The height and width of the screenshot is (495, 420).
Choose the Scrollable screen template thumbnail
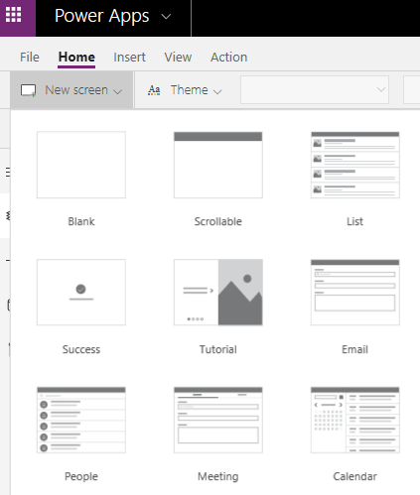click(218, 165)
